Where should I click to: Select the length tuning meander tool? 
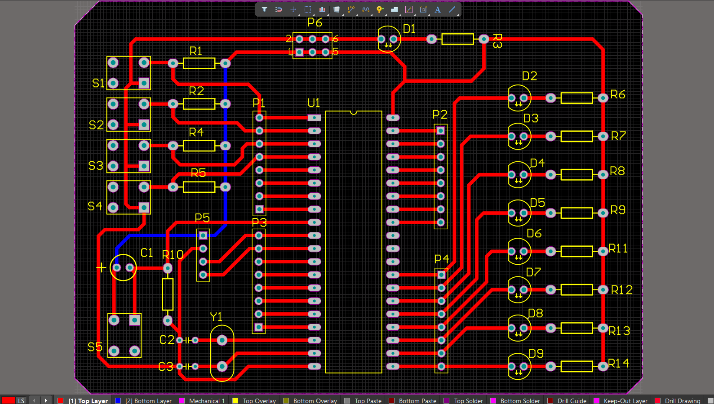point(365,9)
